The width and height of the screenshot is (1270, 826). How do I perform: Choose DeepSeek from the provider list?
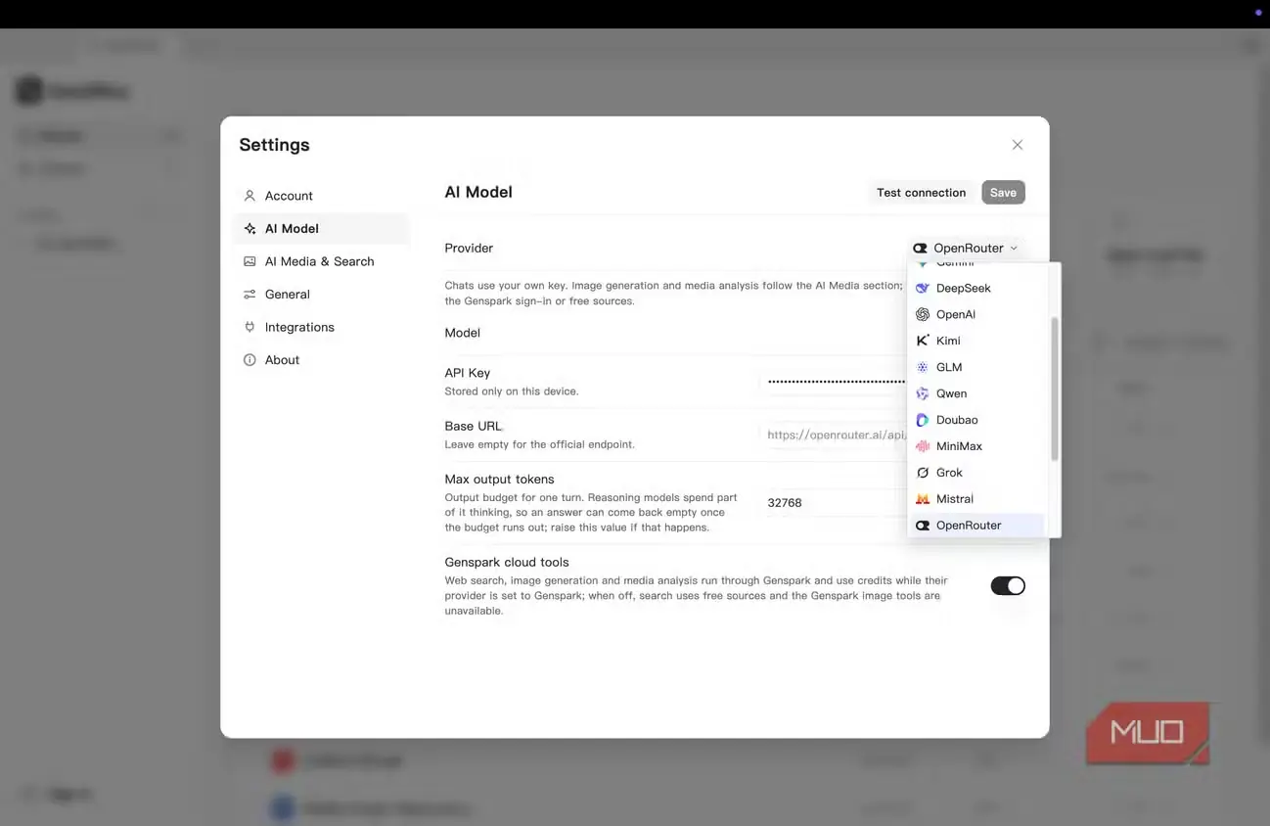[x=977, y=289]
